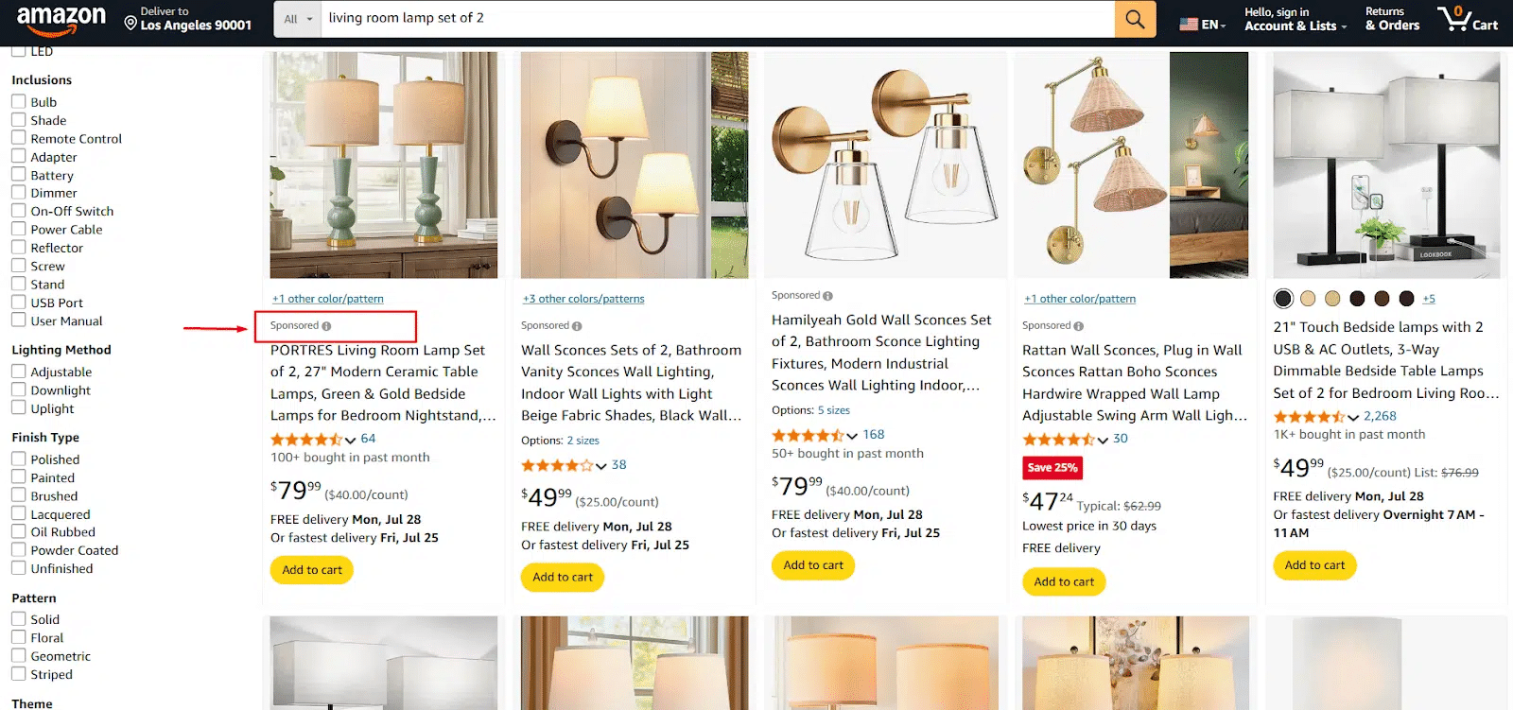The height and width of the screenshot is (710, 1513).
Task: Click the Amazon logo
Action: (61, 19)
